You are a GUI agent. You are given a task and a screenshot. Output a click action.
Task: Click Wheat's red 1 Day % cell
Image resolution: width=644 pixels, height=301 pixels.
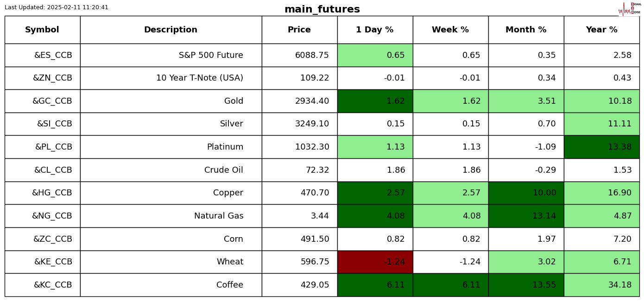pos(375,262)
